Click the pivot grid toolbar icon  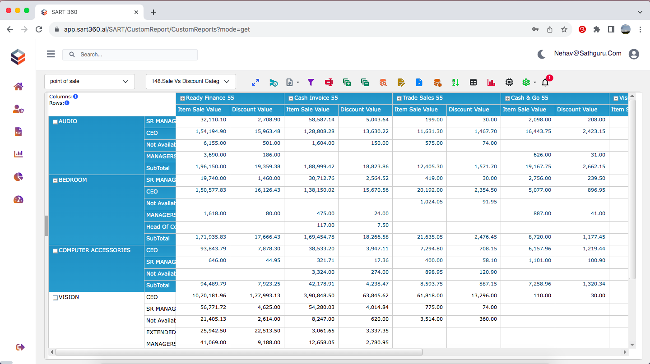pos(473,82)
